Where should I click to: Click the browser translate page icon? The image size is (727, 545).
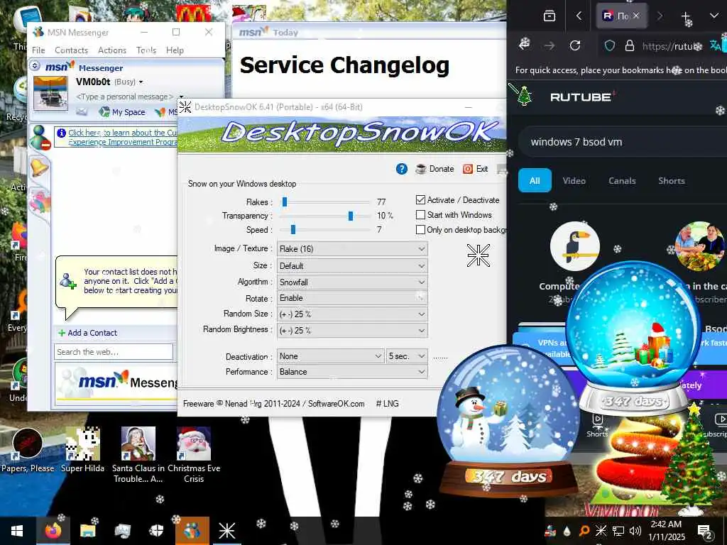click(x=716, y=45)
